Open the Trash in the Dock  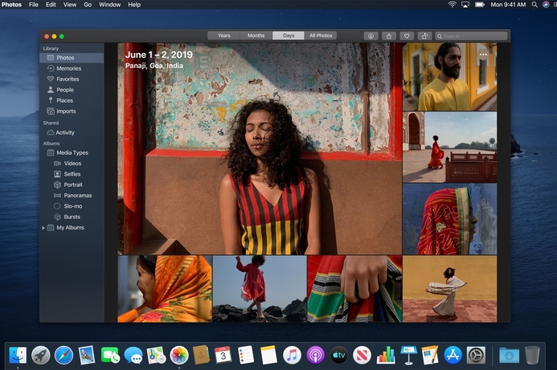[532, 355]
